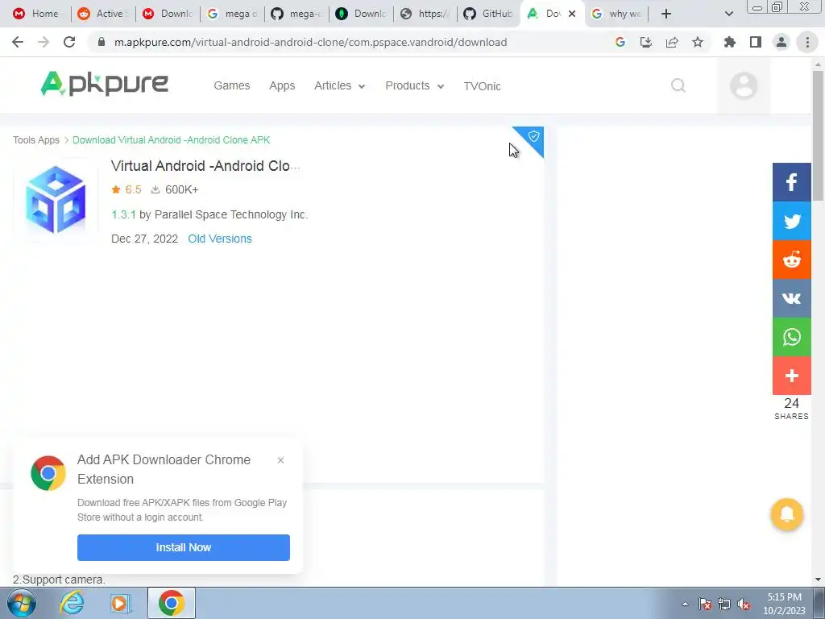Screen dimensions: 825x619
Task: Click the install app icon in address bar
Action: click(x=645, y=42)
